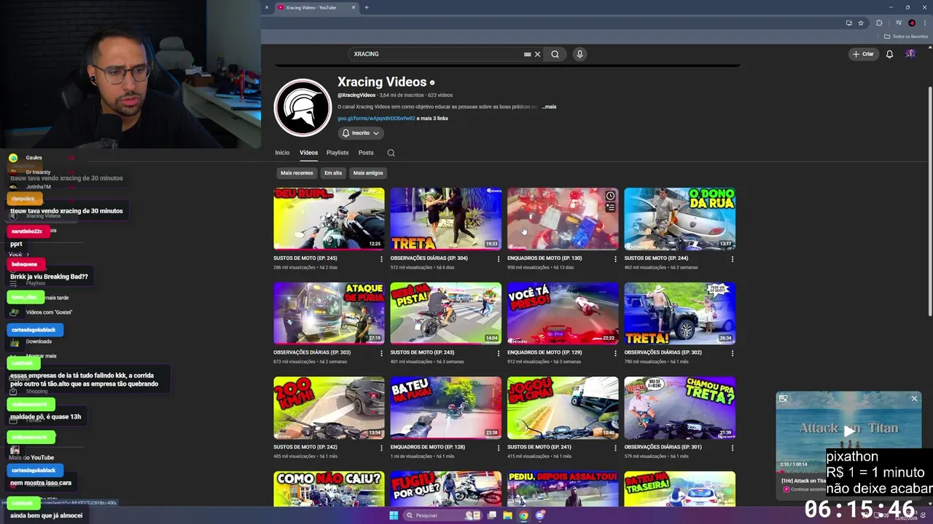The image size is (933, 524).
Task: Go to the Posts channel tab
Action: pos(366,153)
